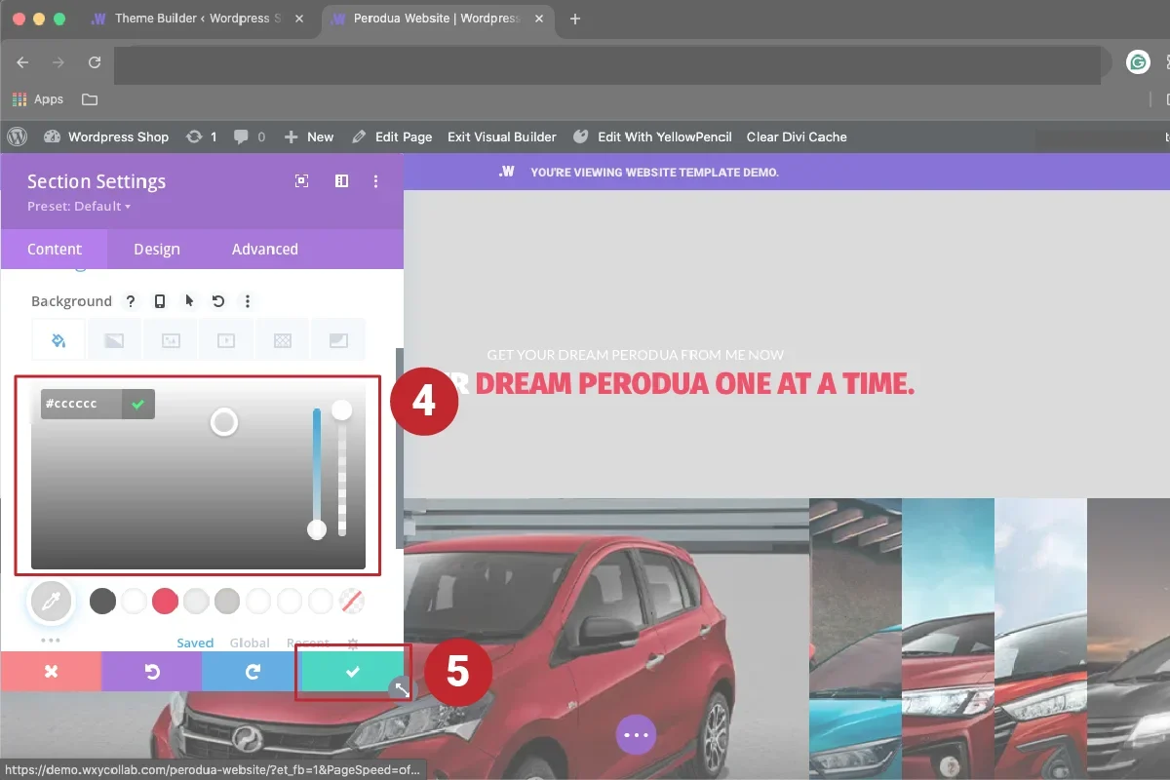Viewport: 1170px width, 780px height.
Task: Expand the Background three-dot more options
Action: point(248,301)
